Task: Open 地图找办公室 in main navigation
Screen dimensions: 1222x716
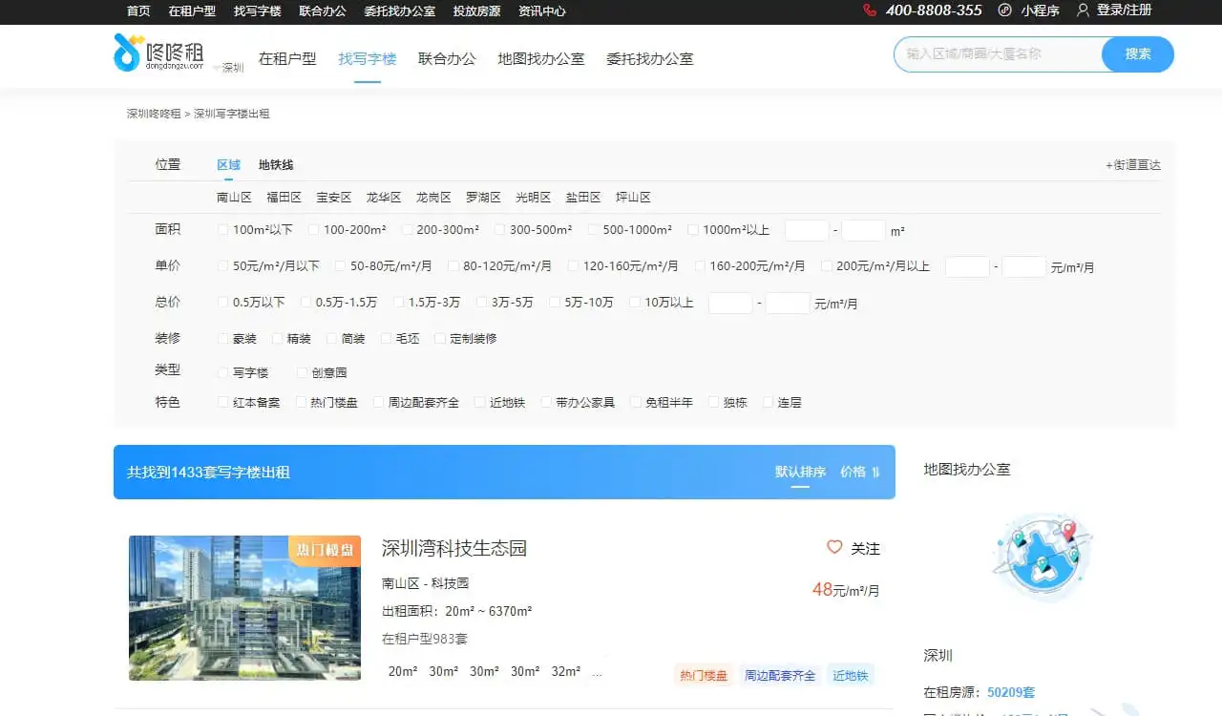Action: click(x=541, y=58)
